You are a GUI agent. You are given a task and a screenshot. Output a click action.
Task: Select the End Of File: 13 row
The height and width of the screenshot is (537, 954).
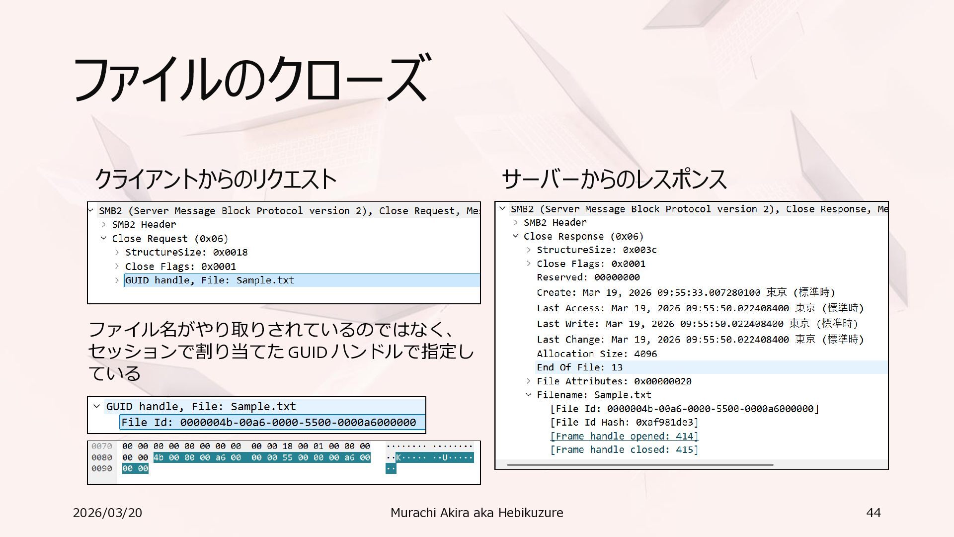(579, 367)
